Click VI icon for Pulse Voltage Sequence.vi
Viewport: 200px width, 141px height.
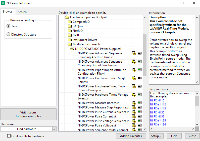(x=134, y=121)
